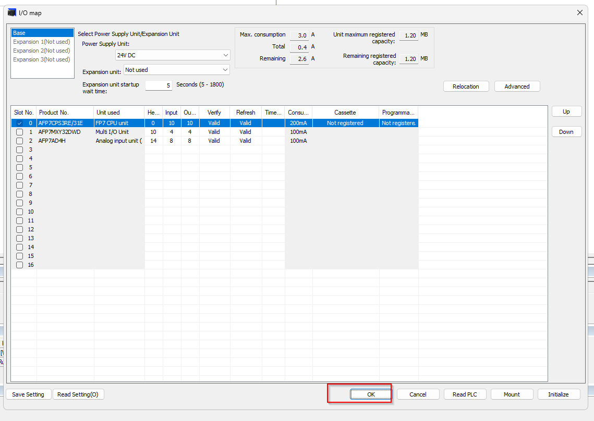594x421 pixels.
Task: Click the Total 0.4 value
Action: pyautogui.click(x=300, y=47)
